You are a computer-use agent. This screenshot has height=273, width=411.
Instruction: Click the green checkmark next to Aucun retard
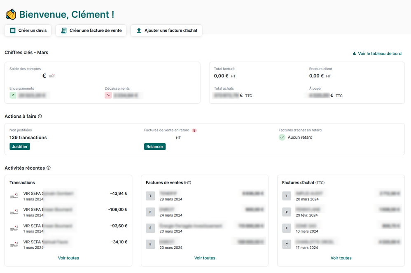[x=282, y=138]
